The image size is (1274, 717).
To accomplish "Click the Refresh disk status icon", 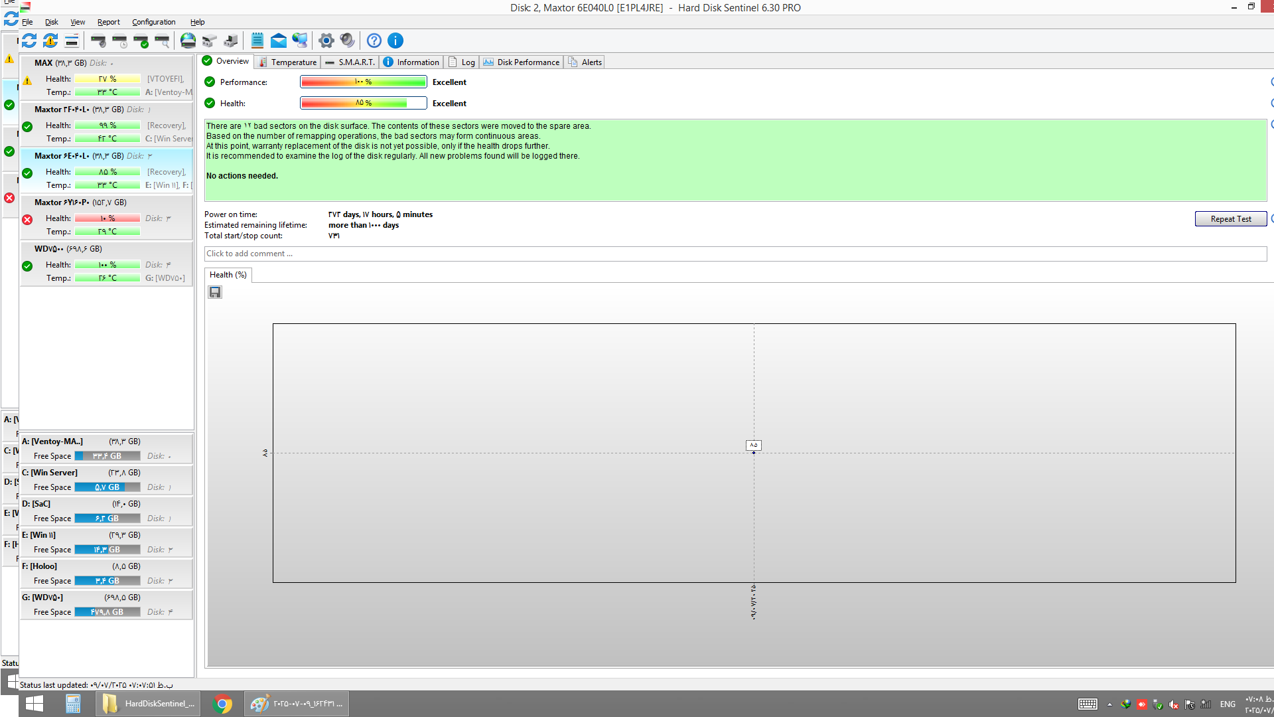I will (29, 40).
